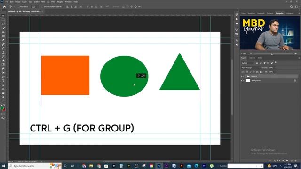Adjust the Navigator zoom slider

pos(272,54)
